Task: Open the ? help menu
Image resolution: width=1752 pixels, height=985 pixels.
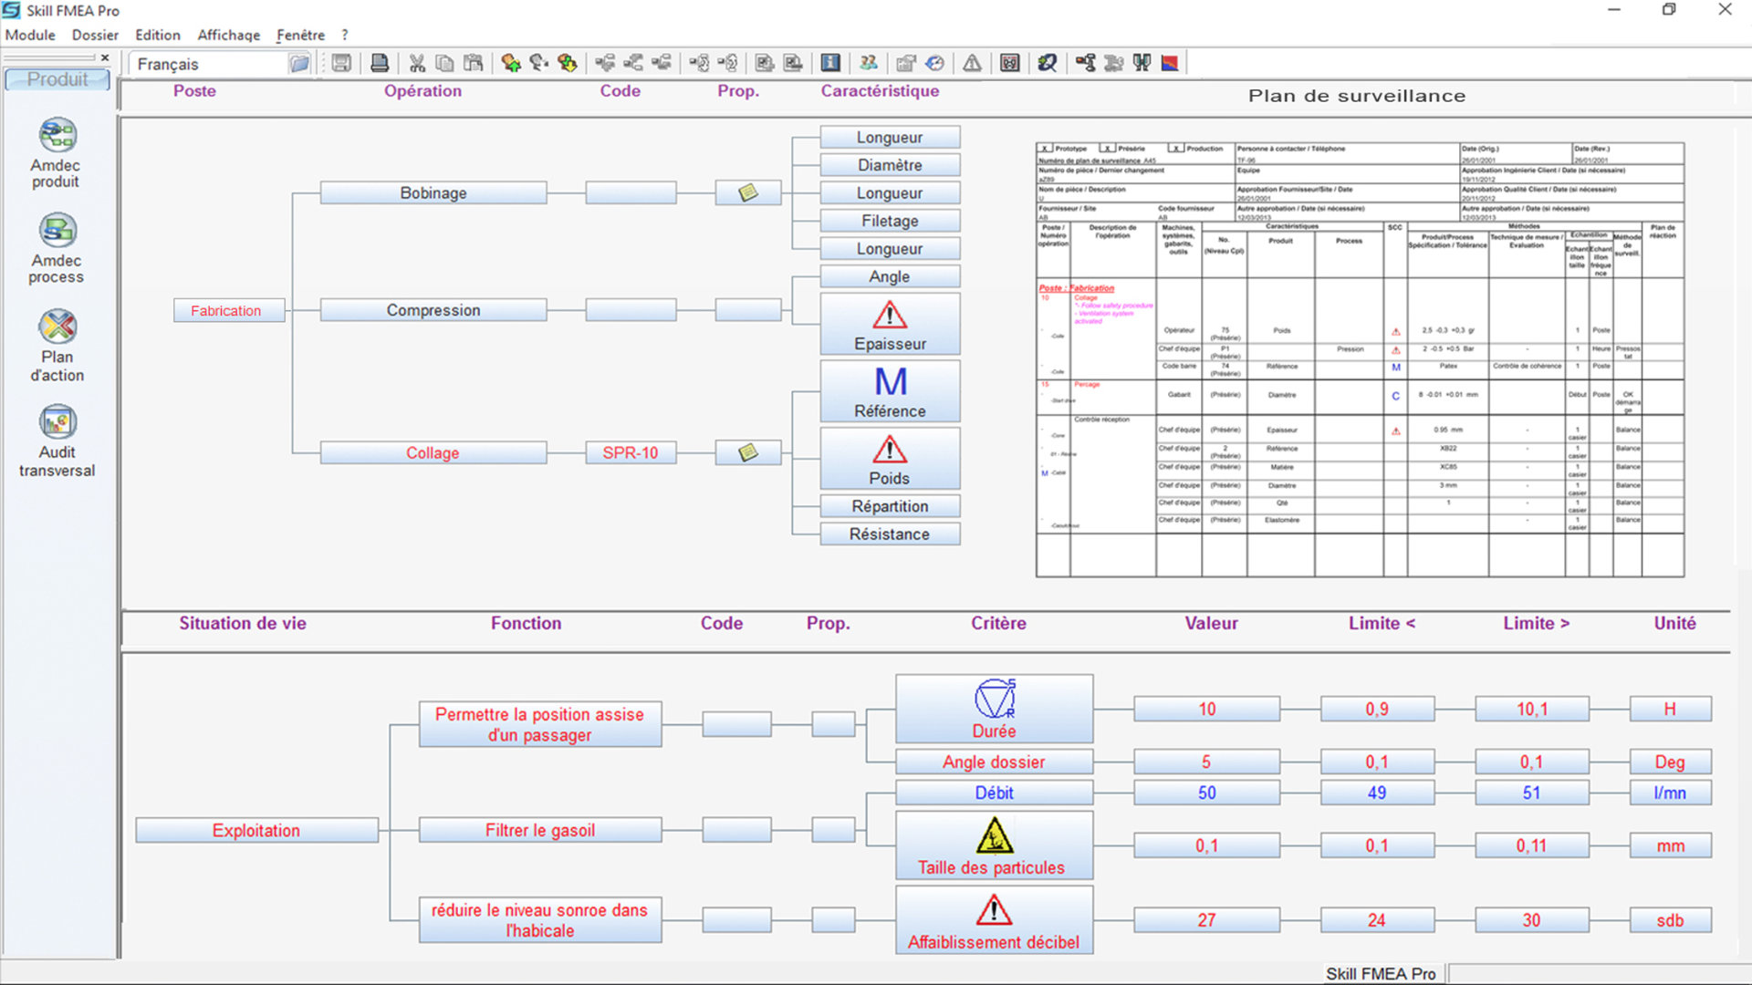Action: pyautogui.click(x=345, y=35)
